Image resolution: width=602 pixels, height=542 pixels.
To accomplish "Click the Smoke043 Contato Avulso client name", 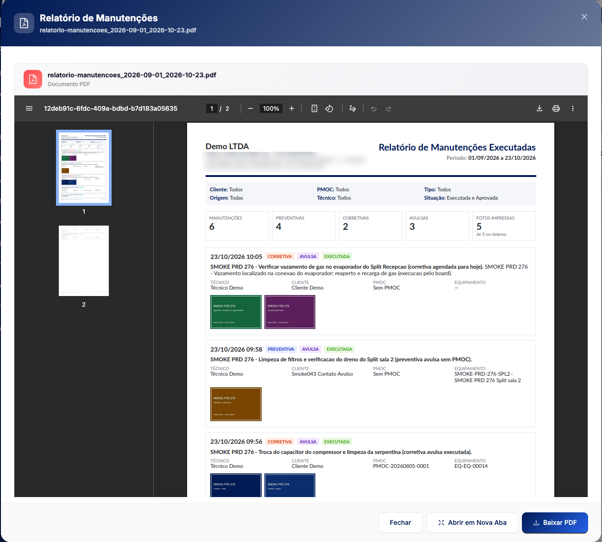I will 322,374.
